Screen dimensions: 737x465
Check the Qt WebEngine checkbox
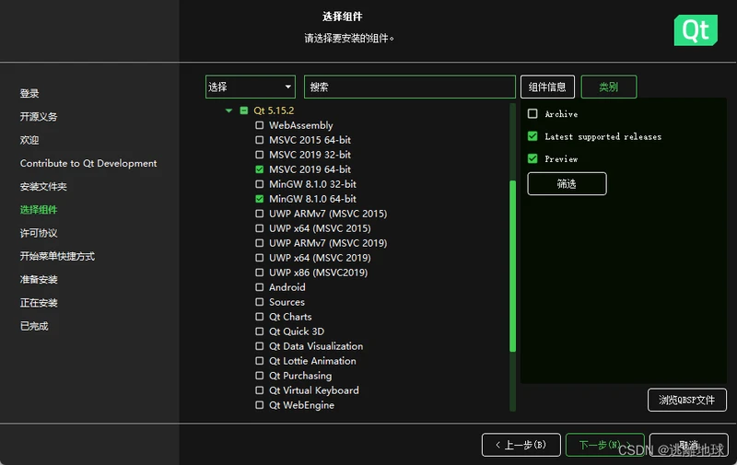[x=260, y=405]
